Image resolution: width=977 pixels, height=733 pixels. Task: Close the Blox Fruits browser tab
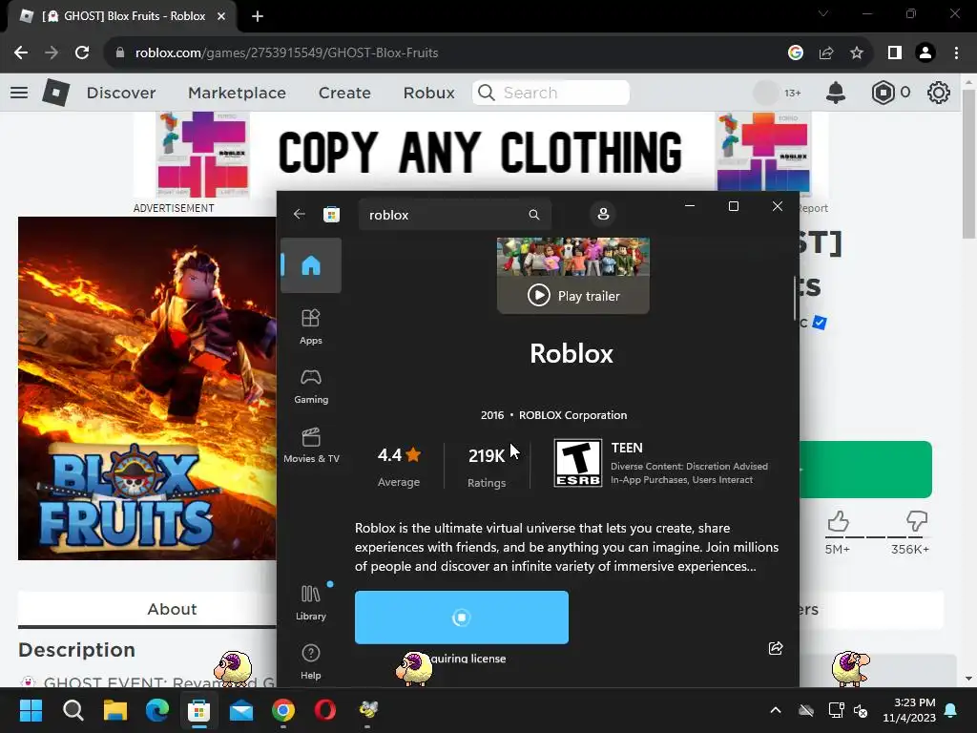click(x=221, y=16)
